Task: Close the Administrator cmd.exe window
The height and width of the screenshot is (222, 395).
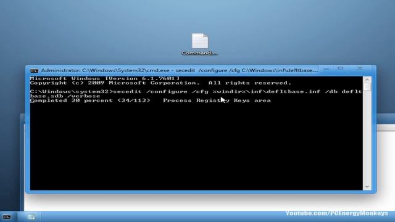Action: tap(360, 68)
